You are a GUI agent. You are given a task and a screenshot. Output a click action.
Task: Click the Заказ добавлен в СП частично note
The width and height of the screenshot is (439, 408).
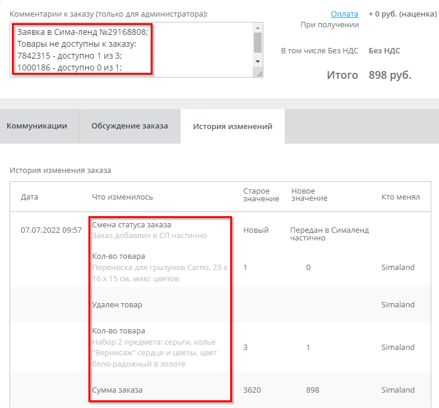(x=149, y=236)
